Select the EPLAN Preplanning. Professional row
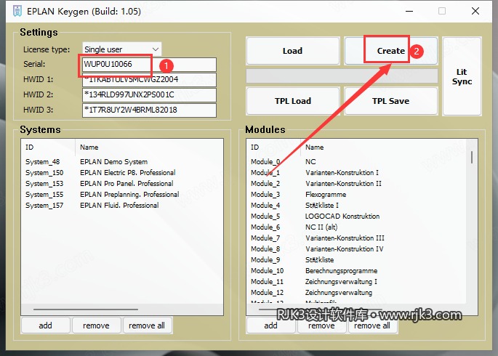This screenshot has width=498, height=356. (x=122, y=194)
